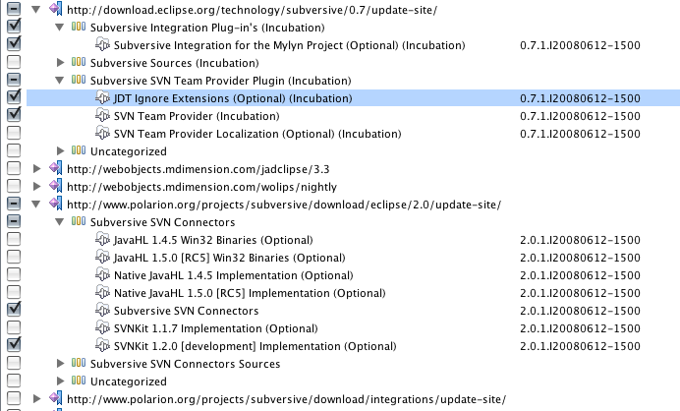The width and height of the screenshot is (680, 411).
Task: Enable SVN Team Provider Localization checkbox
Action: 14,133
